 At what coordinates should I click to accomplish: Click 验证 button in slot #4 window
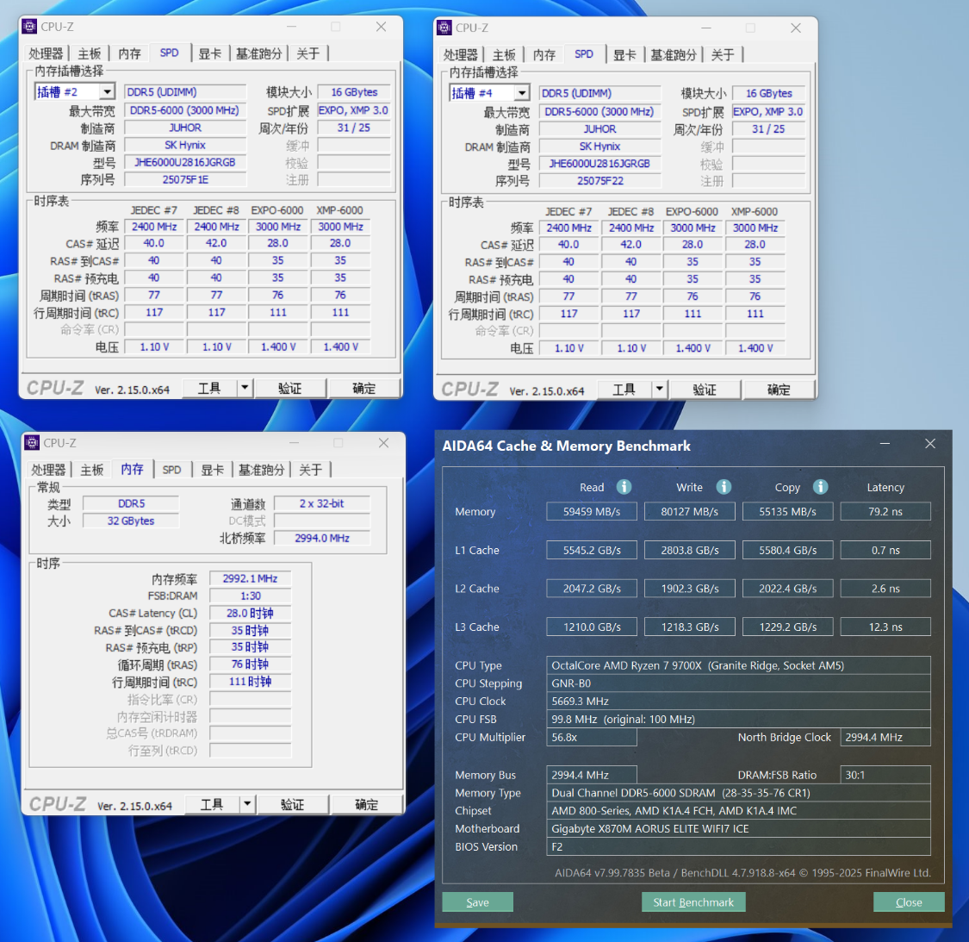[705, 389]
